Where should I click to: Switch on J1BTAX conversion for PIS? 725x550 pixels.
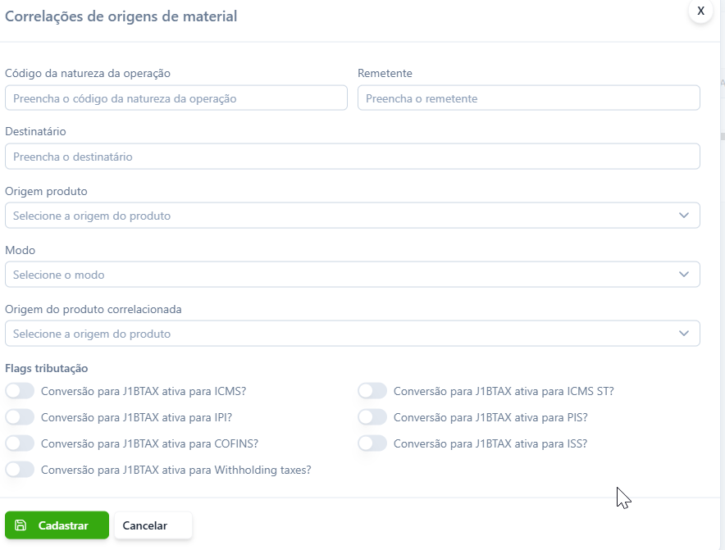click(372, 417)
